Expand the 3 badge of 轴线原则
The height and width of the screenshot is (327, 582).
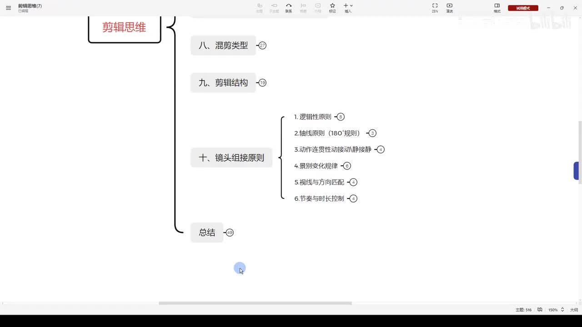(x=372, y=133)
